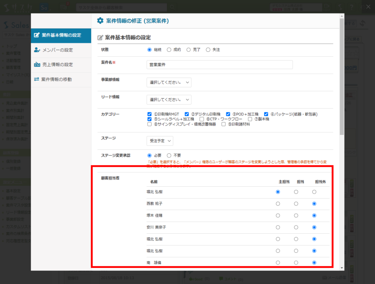Switch to 案件情報の移動 tab
The height and width of the screenshot is (284, 375).
(61, 80)
